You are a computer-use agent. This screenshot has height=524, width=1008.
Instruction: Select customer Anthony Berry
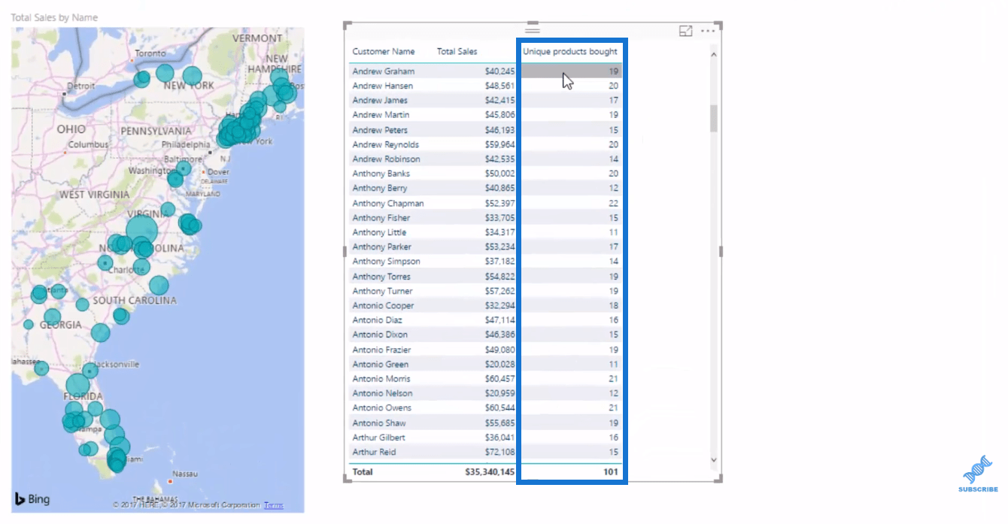point(380,188)
